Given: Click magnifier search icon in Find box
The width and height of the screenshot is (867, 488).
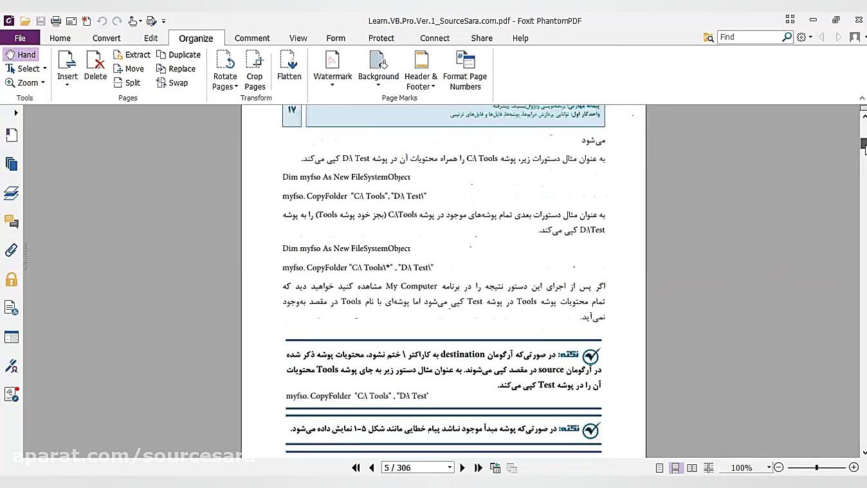Looking at the screenshot, I should click(x=787, y=37).
